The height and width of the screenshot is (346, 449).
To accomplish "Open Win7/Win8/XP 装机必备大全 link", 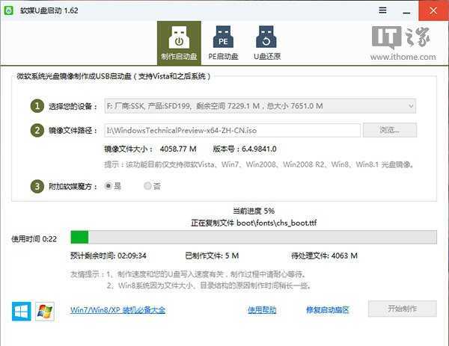I will (x=117, y=310).
